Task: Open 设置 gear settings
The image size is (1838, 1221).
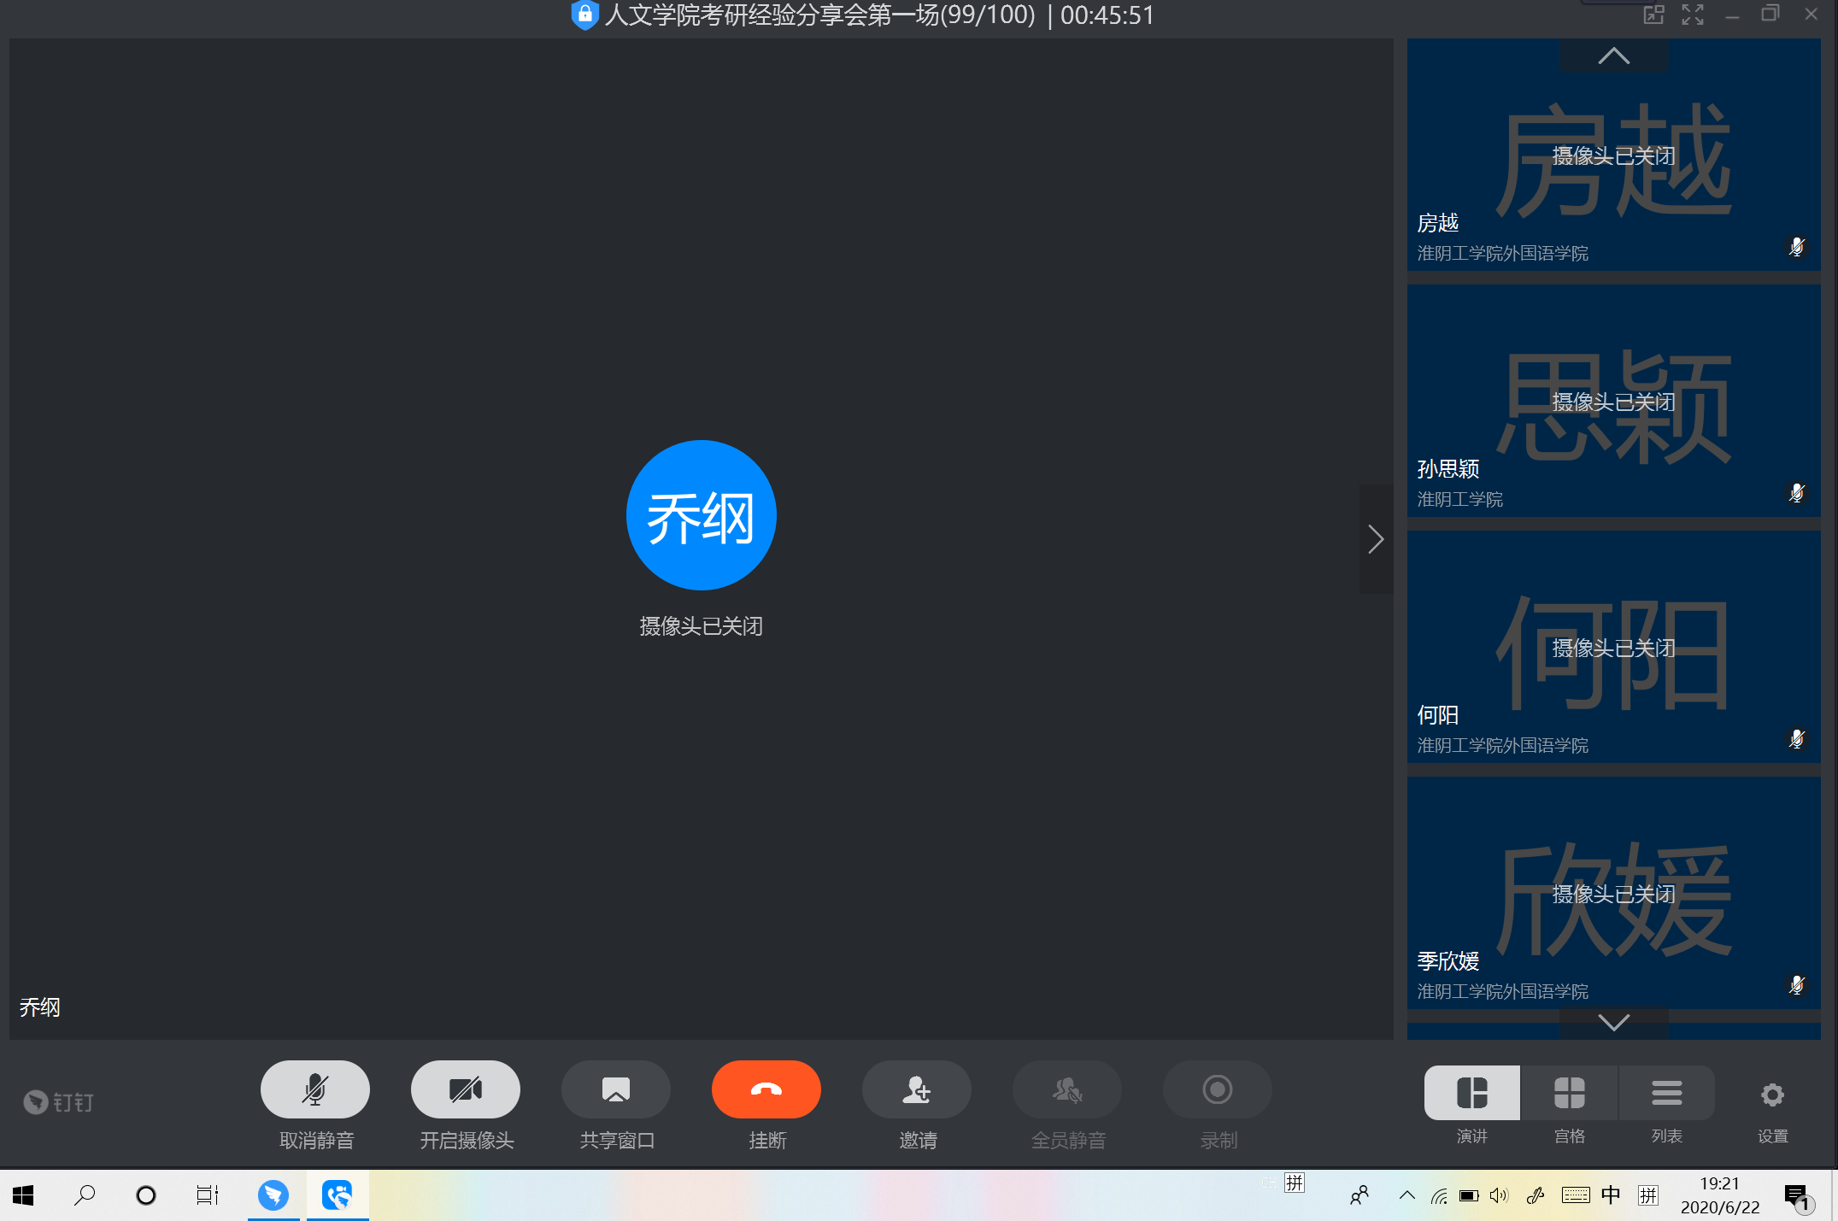Action: click(x=1772, y=1095)
